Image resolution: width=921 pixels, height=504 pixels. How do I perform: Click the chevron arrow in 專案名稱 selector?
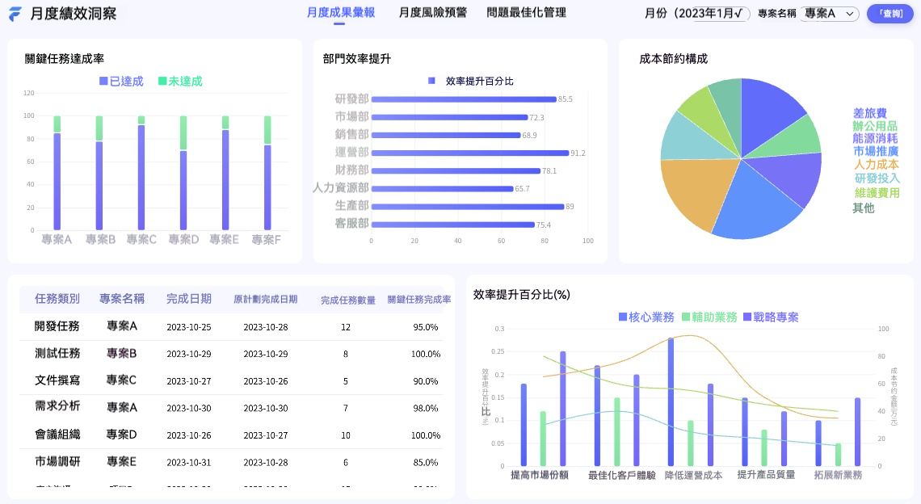850,14
